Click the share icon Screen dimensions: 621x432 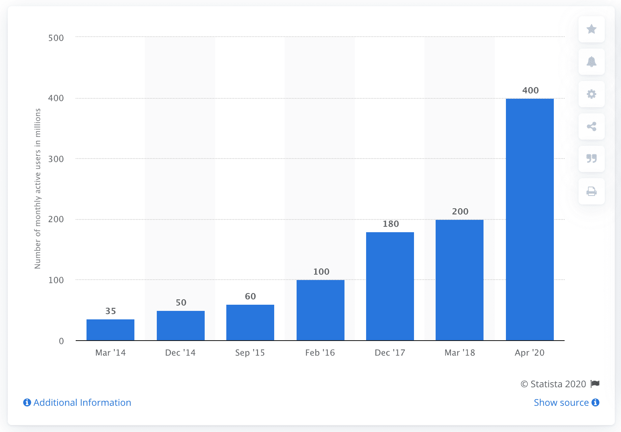click(591, 127)
